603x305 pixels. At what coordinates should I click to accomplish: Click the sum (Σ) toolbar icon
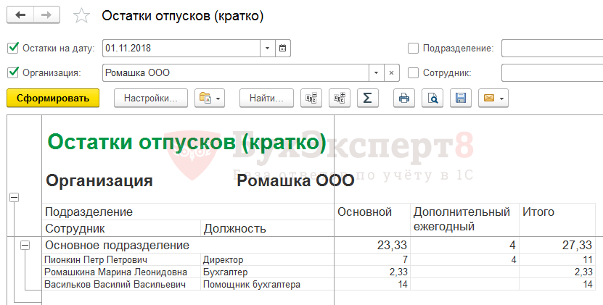[x=367, y=99]
